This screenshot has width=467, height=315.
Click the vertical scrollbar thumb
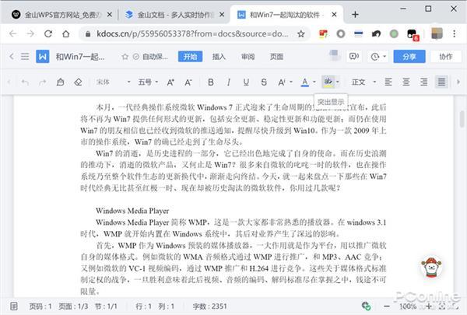point(462,118)
